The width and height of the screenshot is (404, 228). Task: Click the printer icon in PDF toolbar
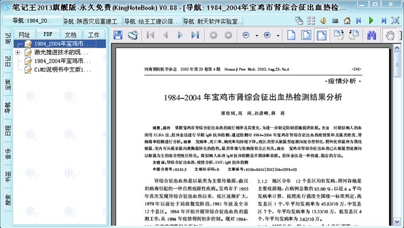pyautogui.click(x=133, y=35)
